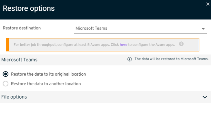Viewport: 211px width, 118px height.
Task: Click the File options section header
Action: (106, 97)
